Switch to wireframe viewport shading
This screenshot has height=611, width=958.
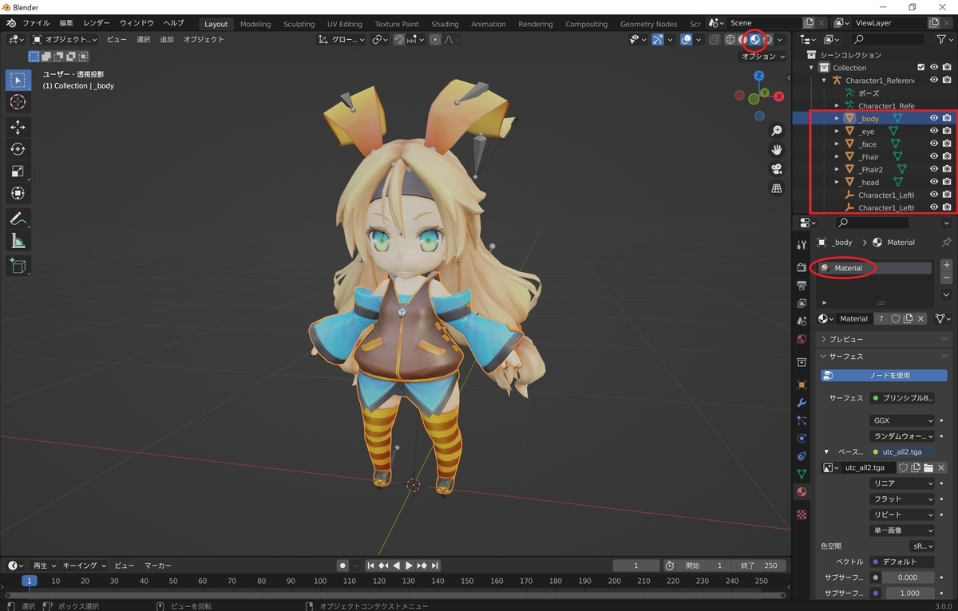pyautogui.click(x=730, y=39)
